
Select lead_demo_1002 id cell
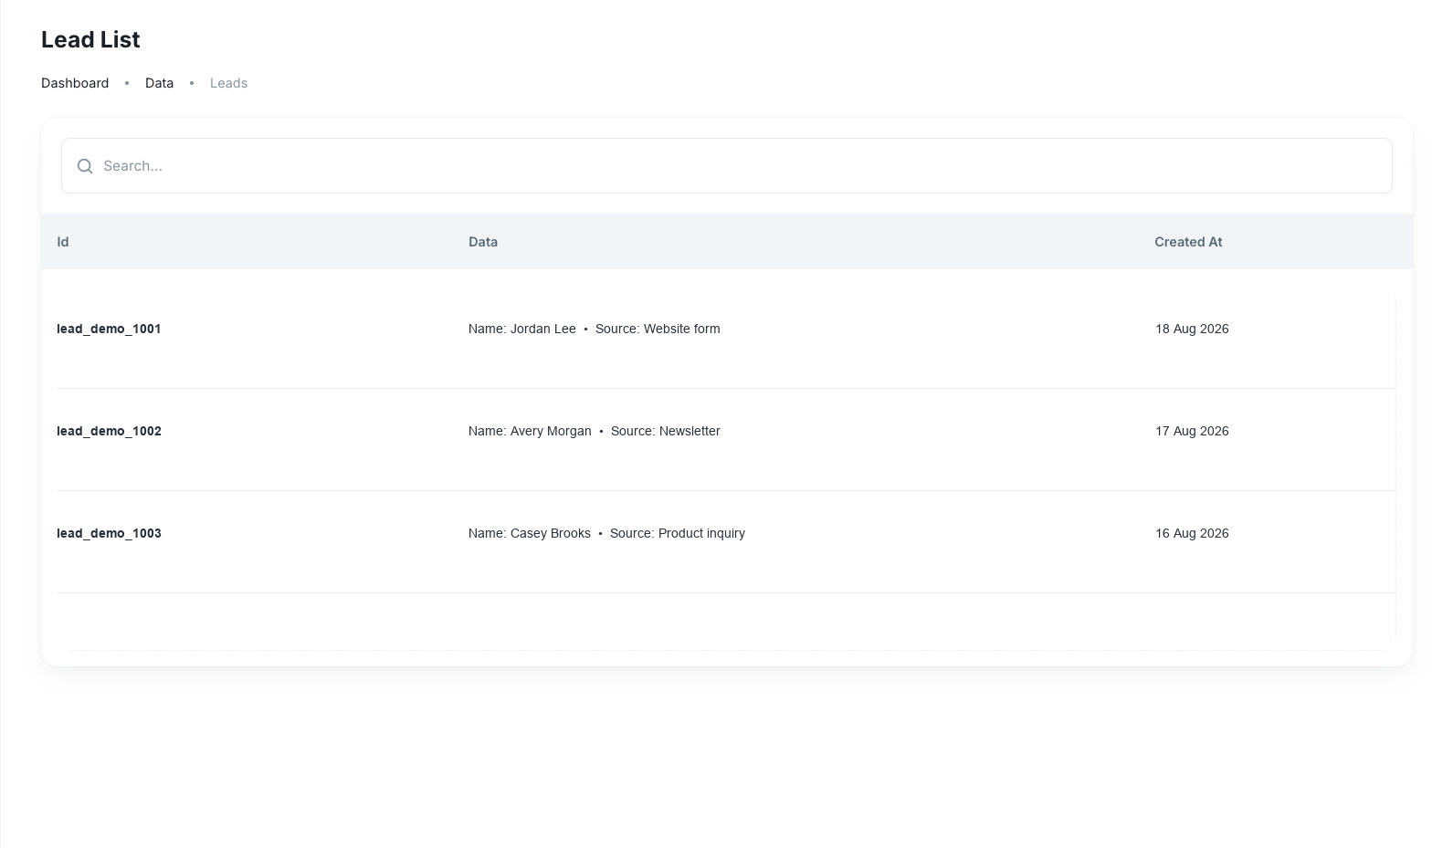(x=109, y=431)
